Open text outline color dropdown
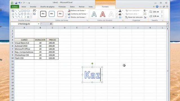The width and height of the screenshot is (180, 101). click(x=123, y=14)
